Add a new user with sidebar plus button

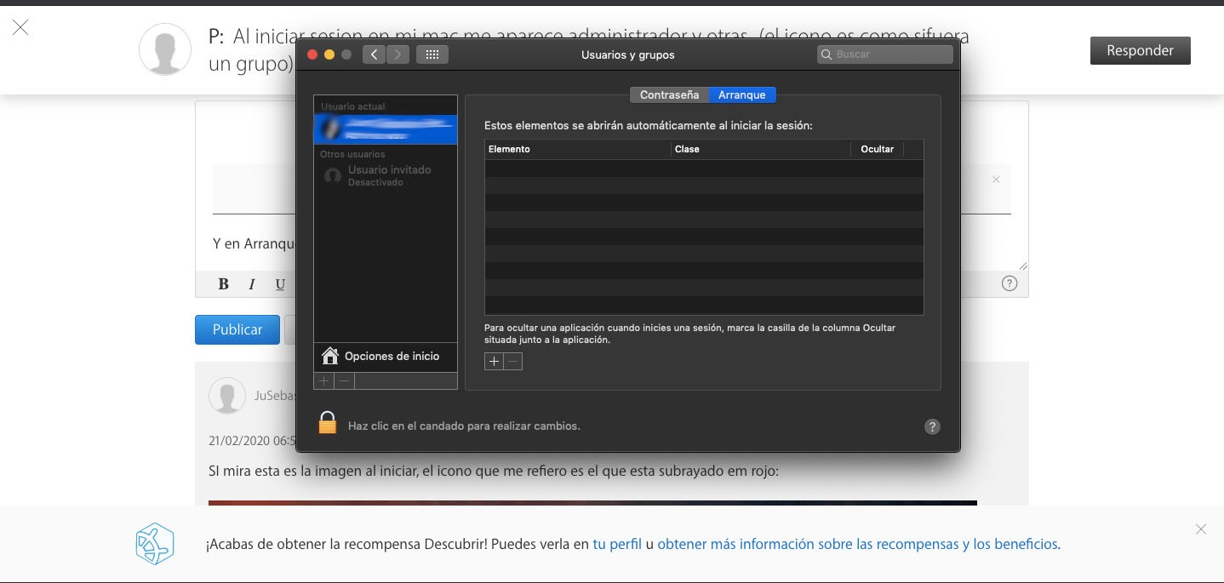click(x=323, y=381)
